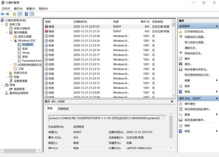Click 清除日志 action
Screen dimensions: 219x157
pyautogui.click(x=191, y=48)
